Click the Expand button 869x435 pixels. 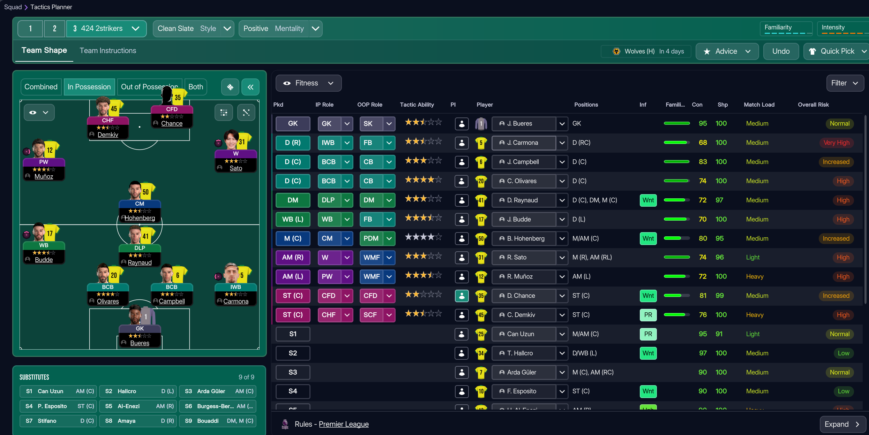(x=842, y=424)
